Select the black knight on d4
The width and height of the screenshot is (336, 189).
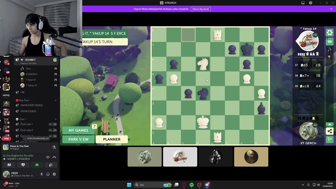click(203, 93)
